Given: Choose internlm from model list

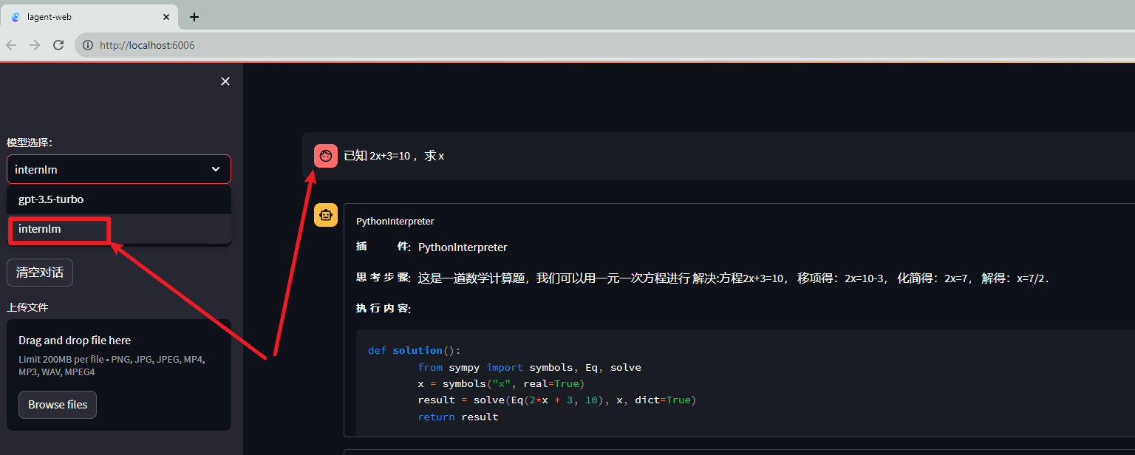Looking at the screenshot, I should pos(119,229).
